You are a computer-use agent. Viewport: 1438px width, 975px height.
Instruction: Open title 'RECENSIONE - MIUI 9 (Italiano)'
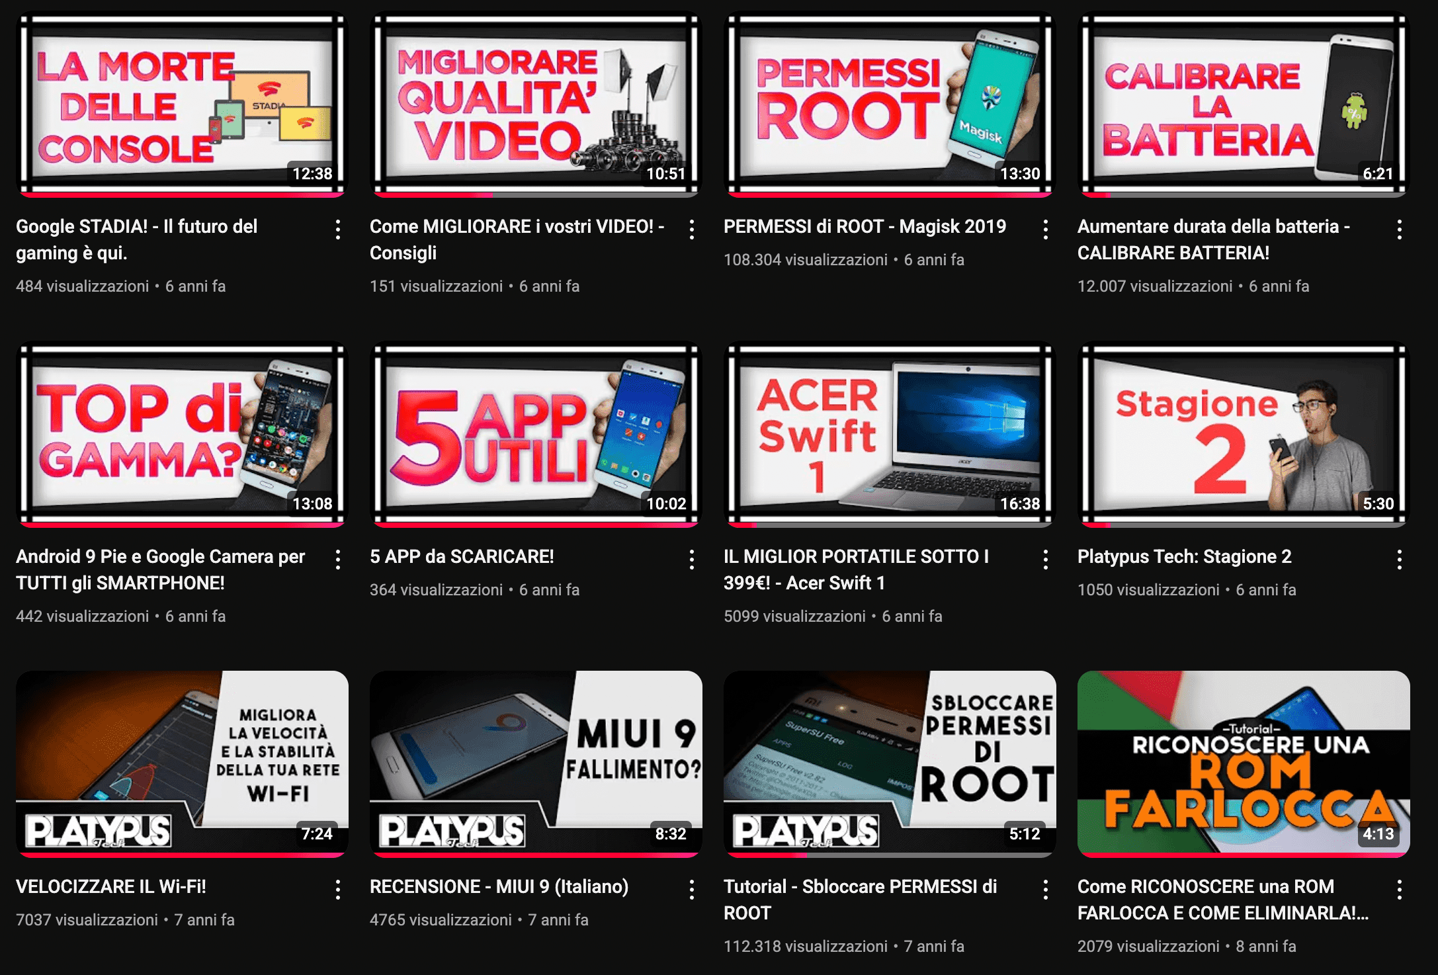coord(499,886)
